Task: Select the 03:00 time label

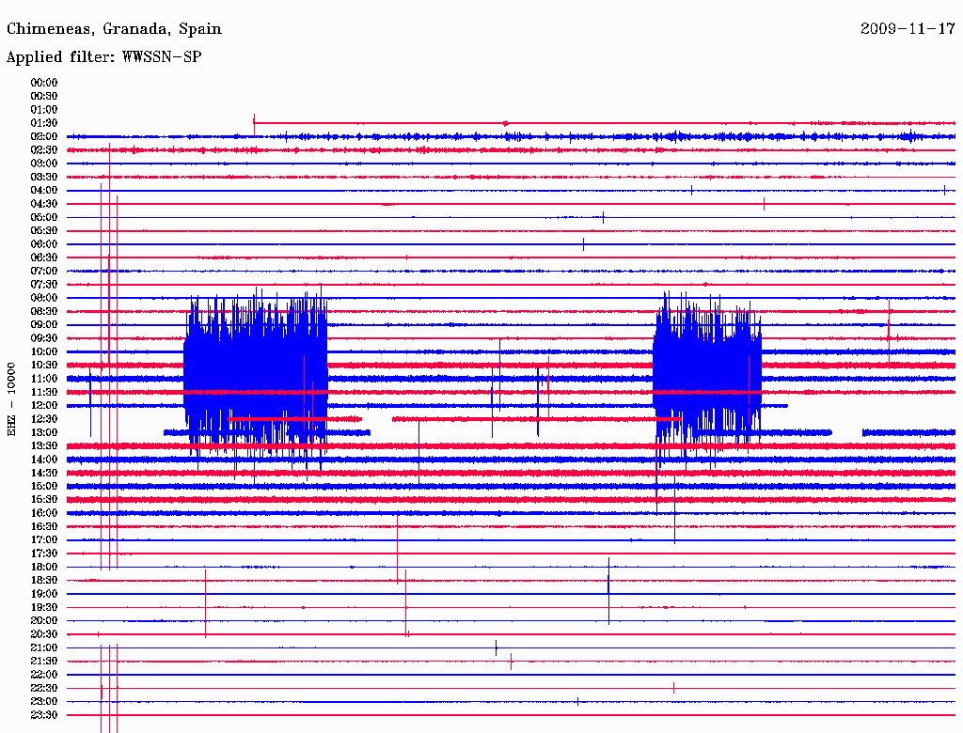Action: (44, 164)
